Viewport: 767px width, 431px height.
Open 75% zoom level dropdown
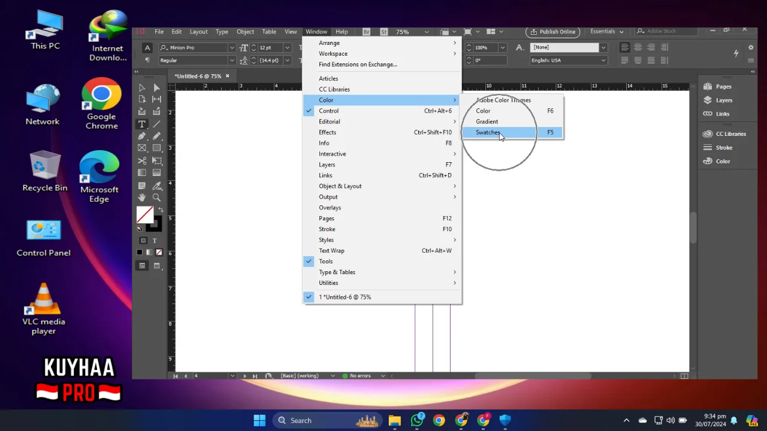click(x=427, y=32)
